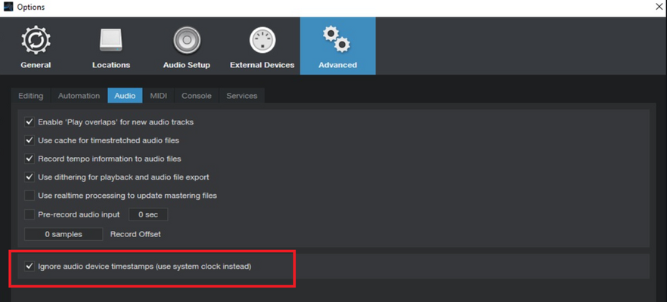667x302 pixels.
Task: Open the Audio Setup speaker icon
Action: [186, 41]
